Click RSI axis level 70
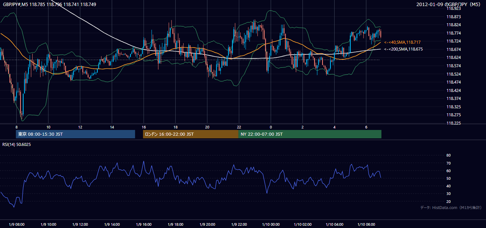Viewport: 486px width, 228px height. (448, 163)
